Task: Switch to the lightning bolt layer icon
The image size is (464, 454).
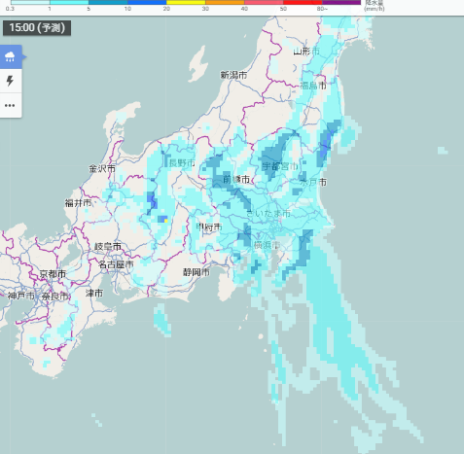Action: pos(11,81)
